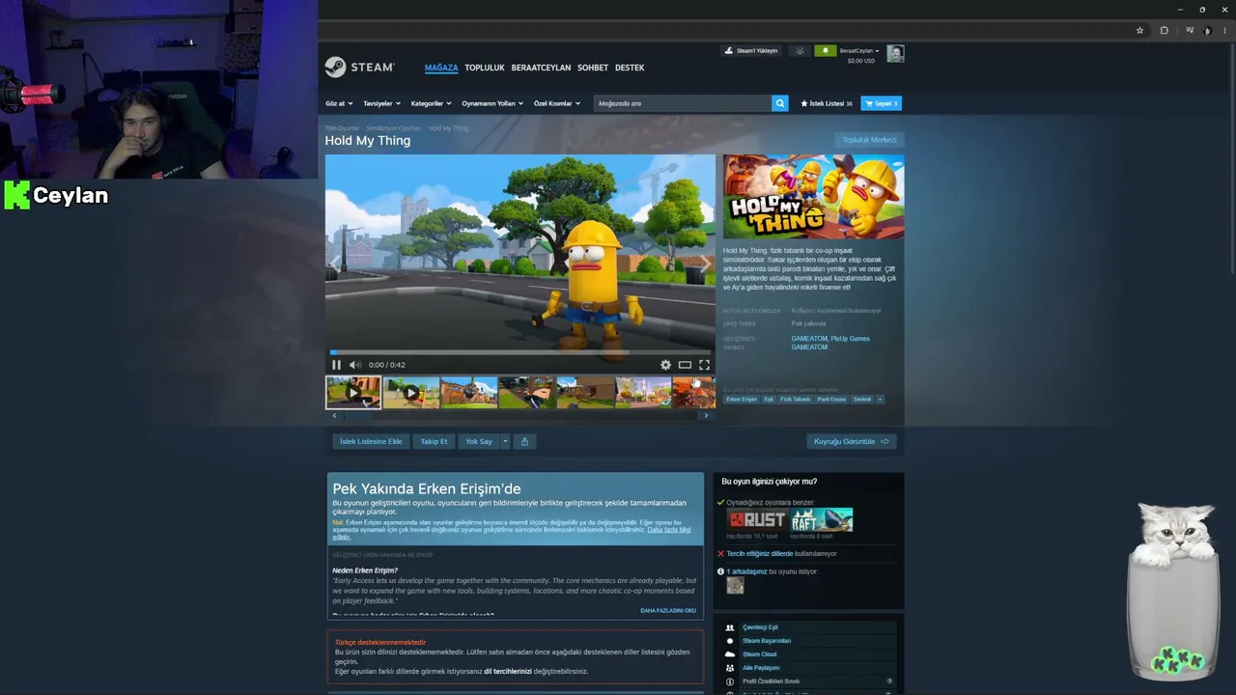Expand Oynamanın Yolları menu
Viewport: 1236px width, 695px height.
tap(492, 103)
